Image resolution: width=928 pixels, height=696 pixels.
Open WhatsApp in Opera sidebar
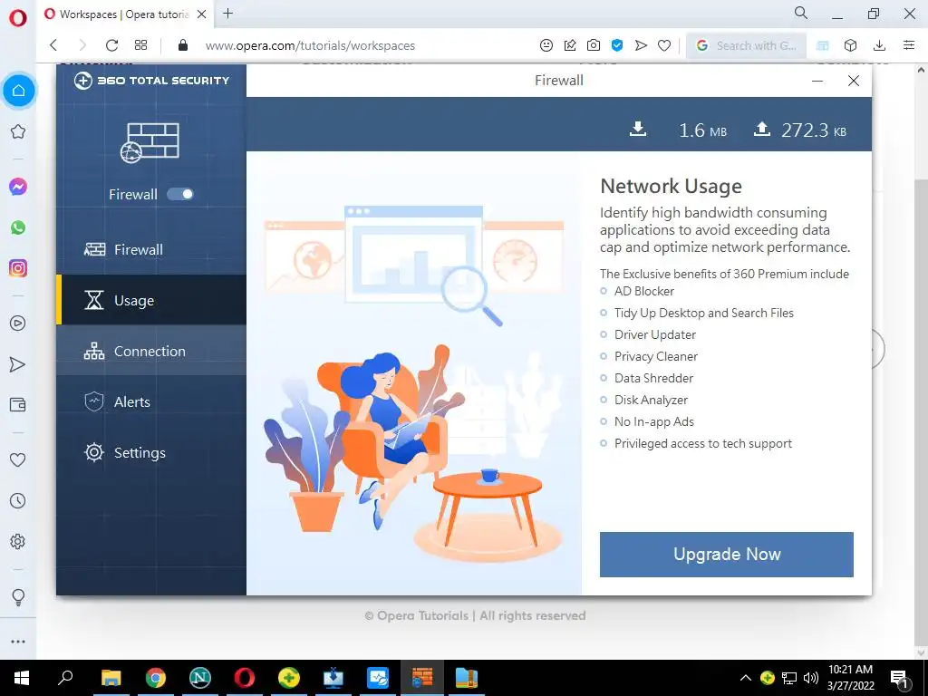[x=18, y=227]
